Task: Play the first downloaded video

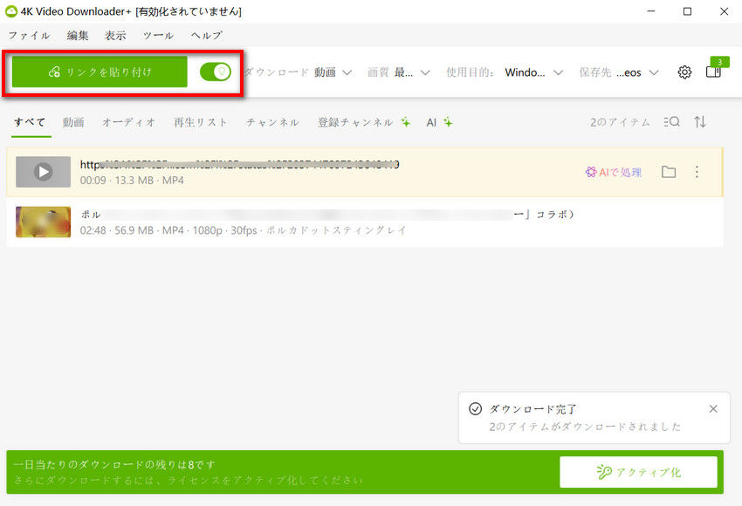Action: [x=43, y=171]
